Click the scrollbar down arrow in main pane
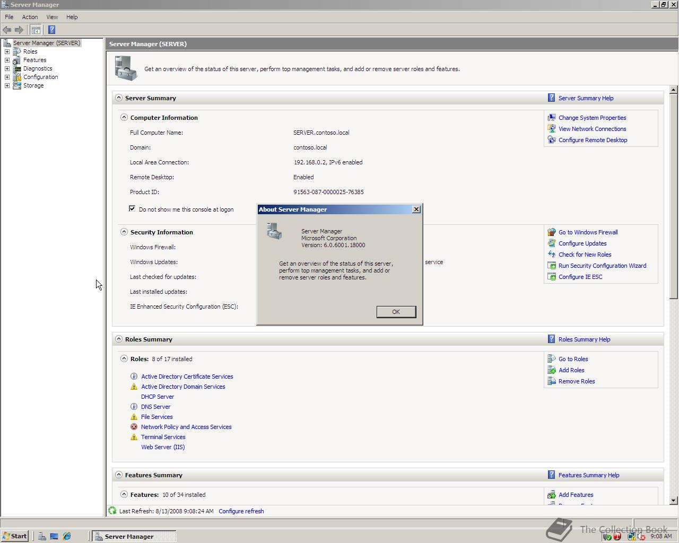Image resolution: width=679 pixels, height=543 pixels. 674,500
